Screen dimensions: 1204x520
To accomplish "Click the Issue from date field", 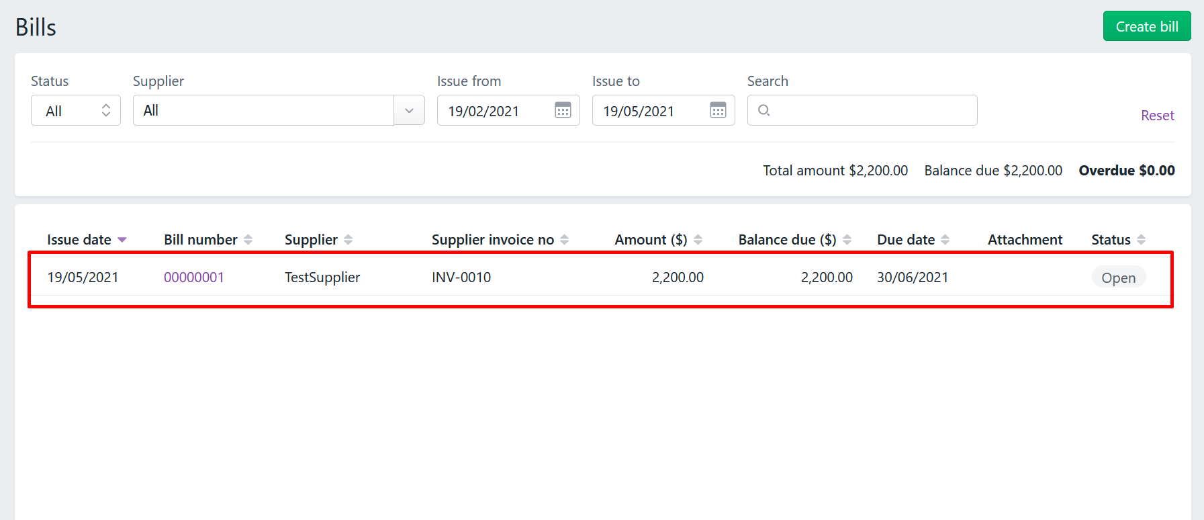I will [508, 110].
